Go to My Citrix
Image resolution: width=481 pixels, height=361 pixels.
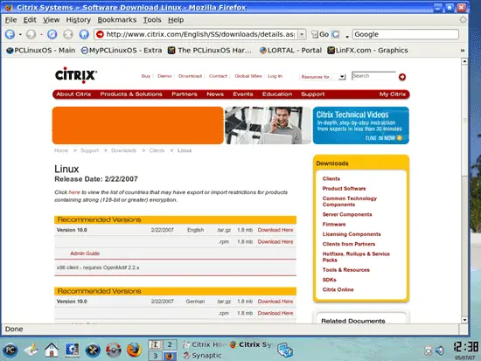(393, 94)
